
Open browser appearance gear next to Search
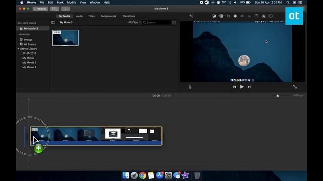point(174,22)
